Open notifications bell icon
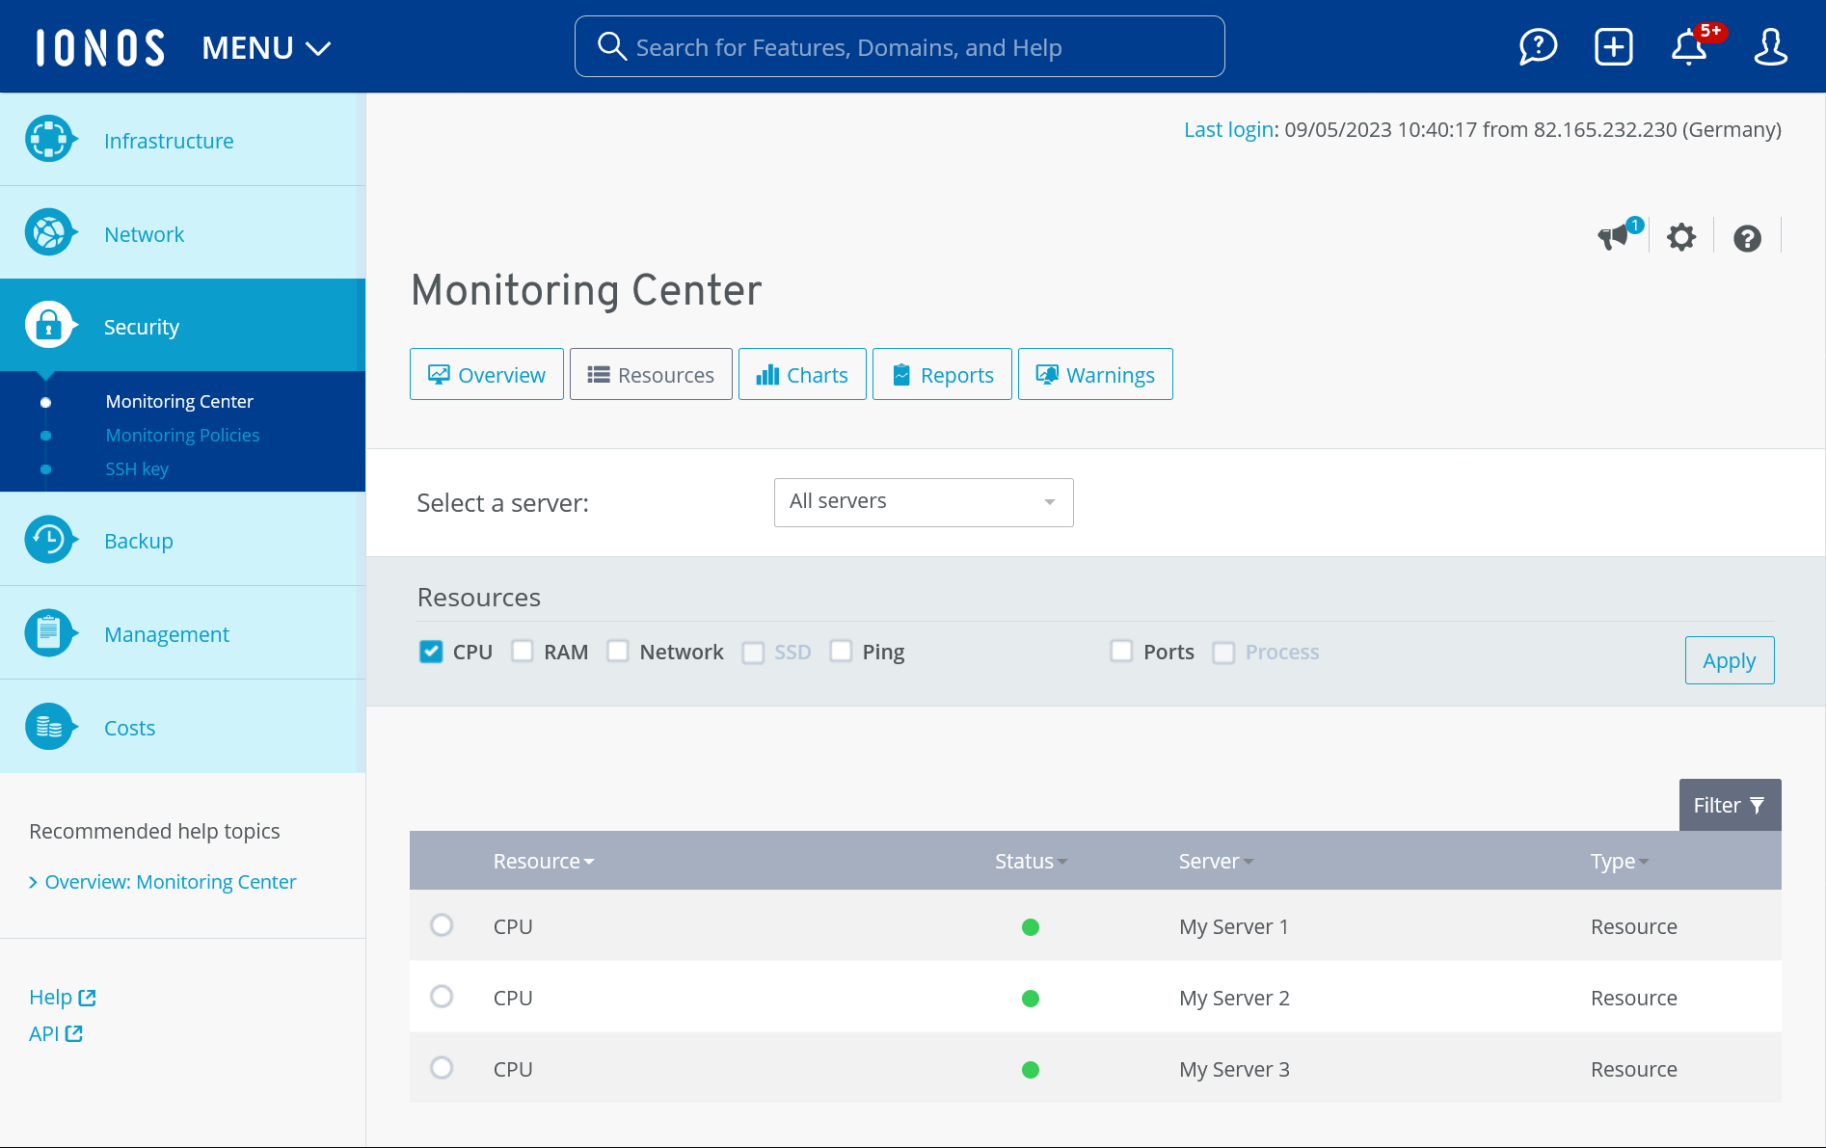 (1689, 46)
